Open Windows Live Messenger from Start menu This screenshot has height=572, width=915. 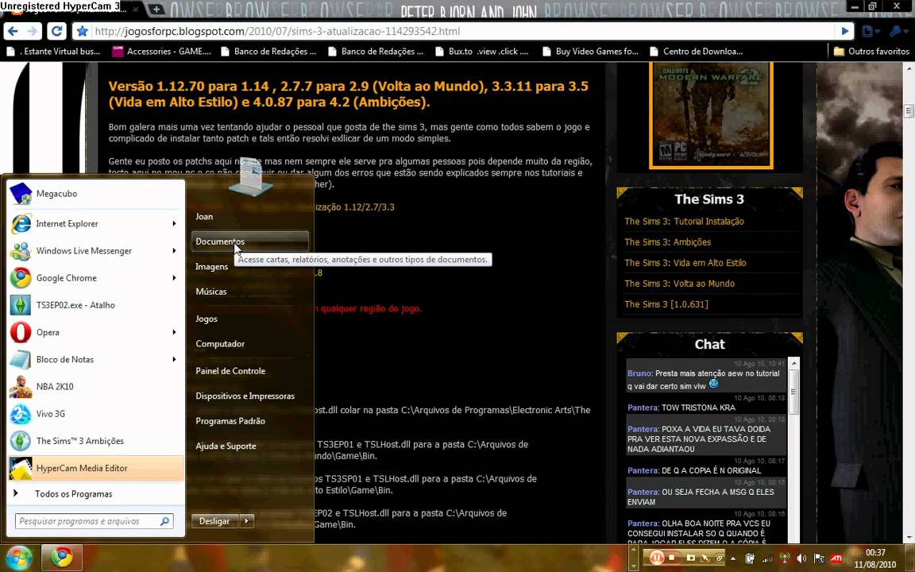click(x=95, y=251)
